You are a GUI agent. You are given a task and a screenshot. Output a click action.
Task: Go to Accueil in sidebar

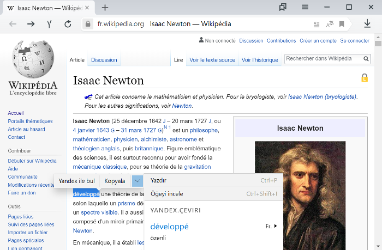click(x=16, y=113)
